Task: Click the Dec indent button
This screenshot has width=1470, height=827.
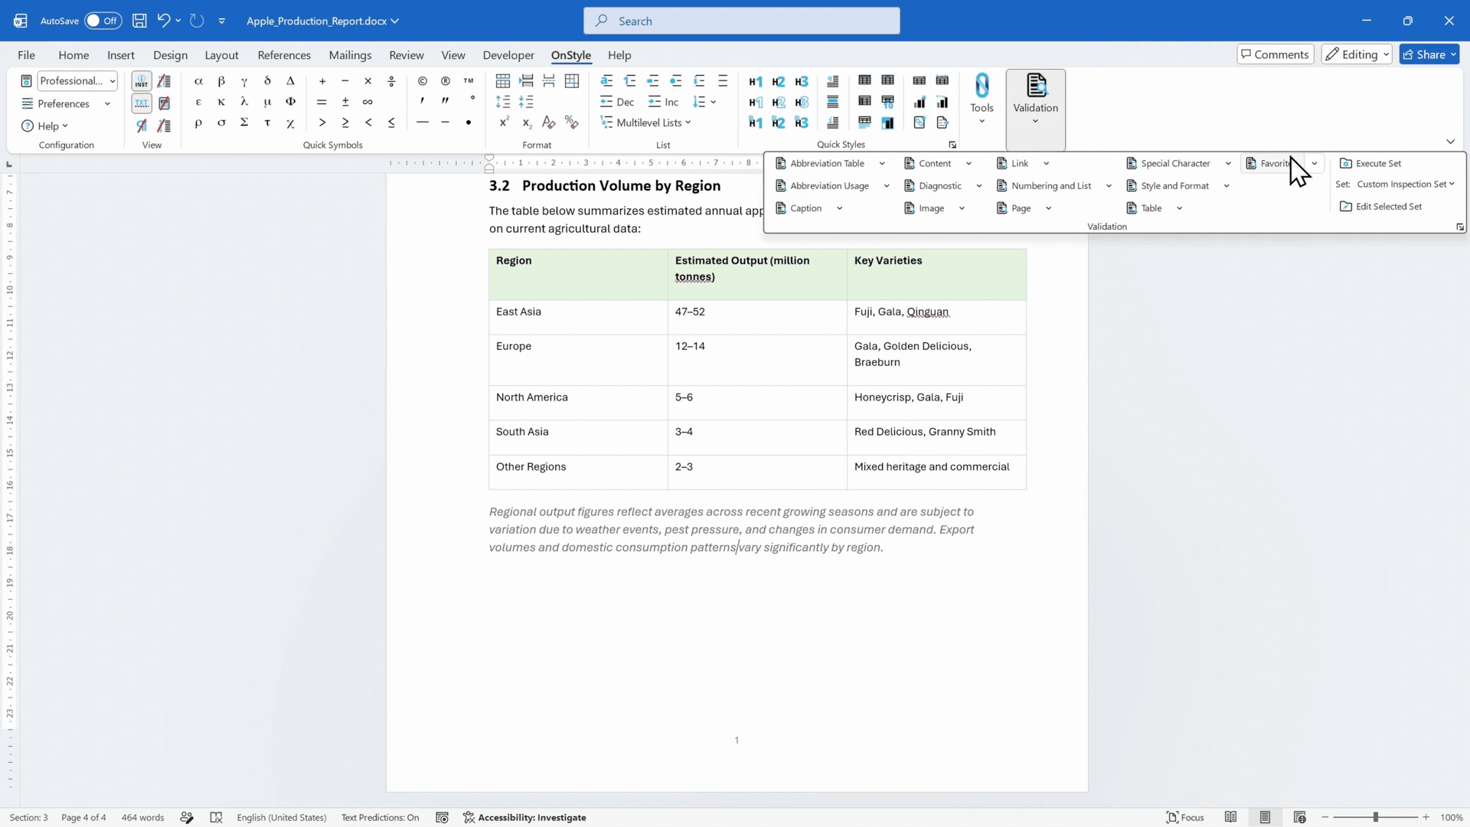Action: [617, 102]
